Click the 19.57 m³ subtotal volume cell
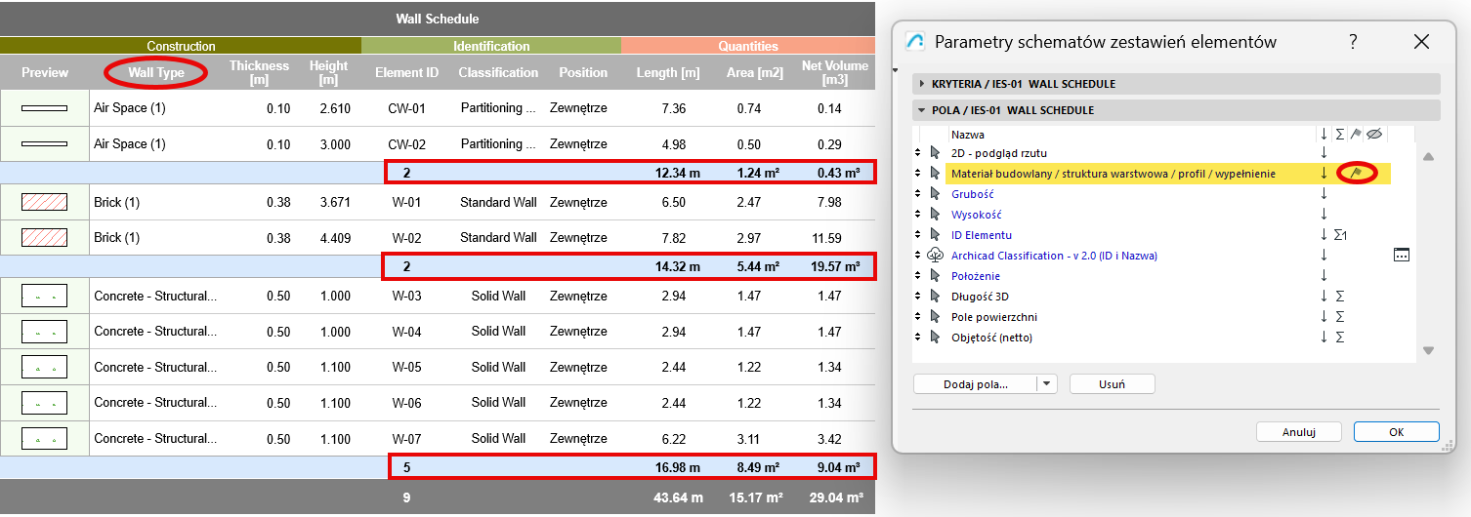This screenshot has width=1471, height=517. click(x=833, y=266)
